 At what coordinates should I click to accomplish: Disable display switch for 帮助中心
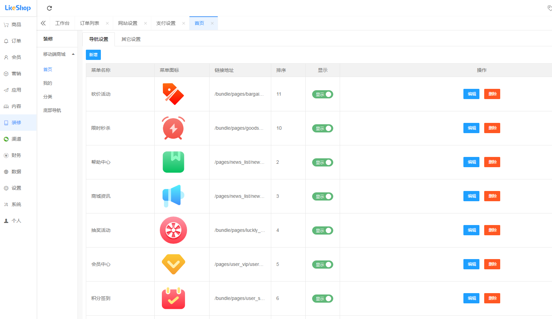click(x=322, y=162)
